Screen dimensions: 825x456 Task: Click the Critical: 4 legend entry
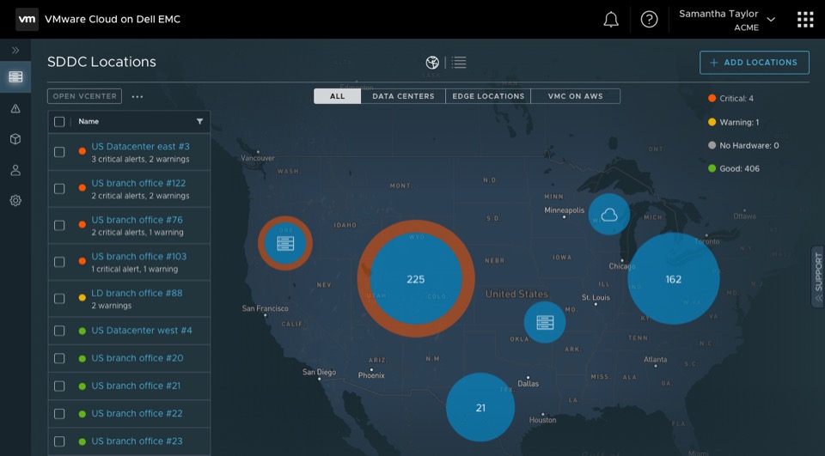730,99
